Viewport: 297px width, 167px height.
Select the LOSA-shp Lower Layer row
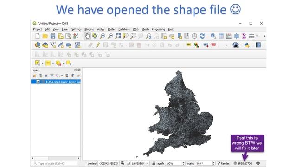click(56, 82)
